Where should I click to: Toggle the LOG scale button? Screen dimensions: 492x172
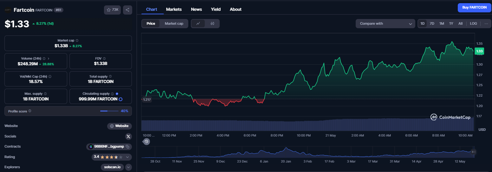[473, 23]
